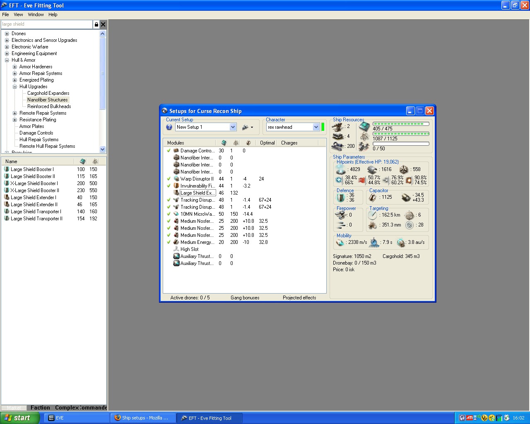Viewport: 530px width, 424px height.
Task: Toggle the Medium Energy module active checkmark
Action: [x=169, y=242]
